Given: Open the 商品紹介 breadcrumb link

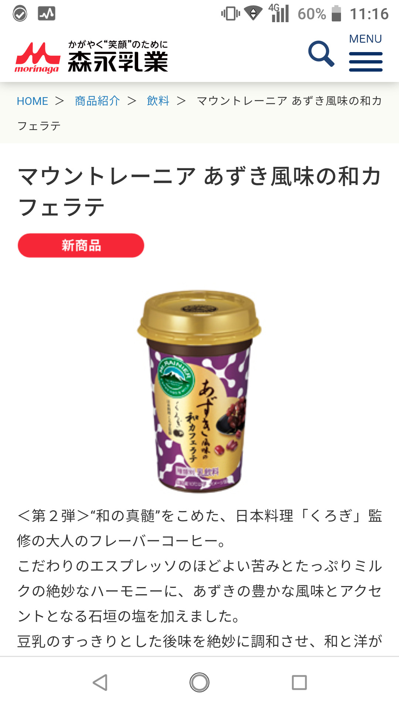Looking at the screenshot, I should tap(98, 101).
